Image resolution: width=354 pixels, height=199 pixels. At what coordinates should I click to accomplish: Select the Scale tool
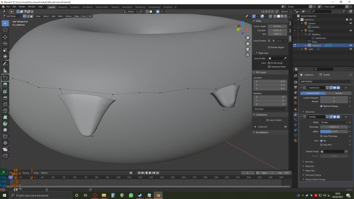tap(5, 50)
